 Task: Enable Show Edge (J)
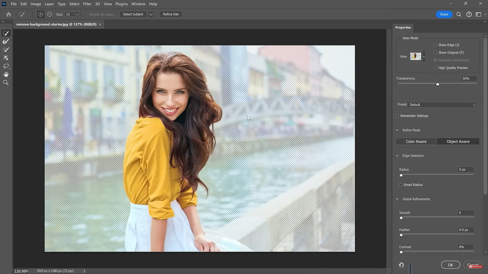pyautogui.click(x=435, y=45)
